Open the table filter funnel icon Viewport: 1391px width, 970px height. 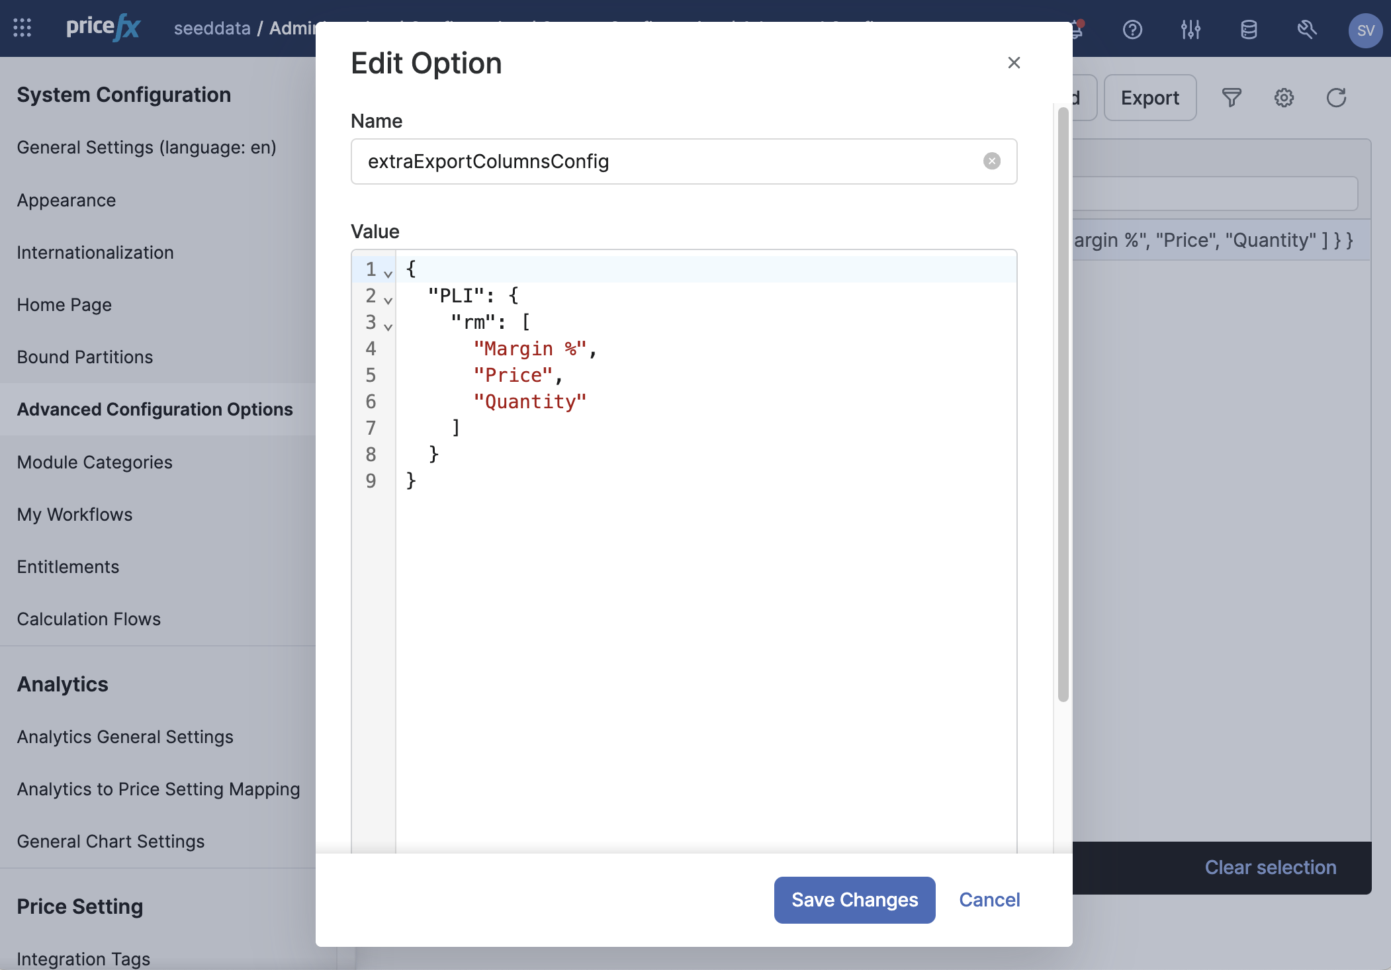(x=1232, y=98)
